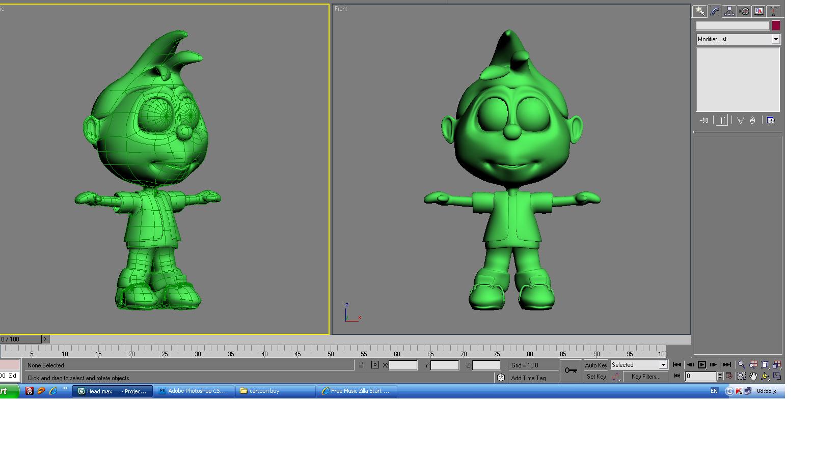Viewport: 815px width, 458px height.
Task: Select Zoom Region tool
Action: tap(742, 376)
